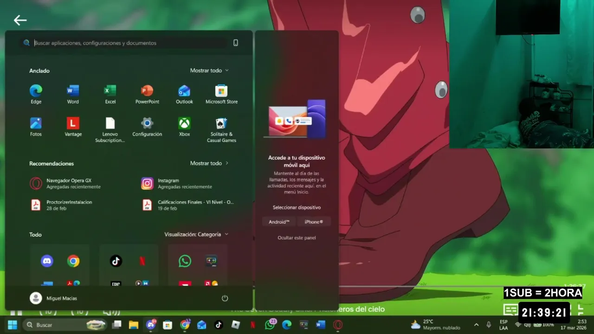Open Calificaciones Finales PDF file

pos(189,205)
